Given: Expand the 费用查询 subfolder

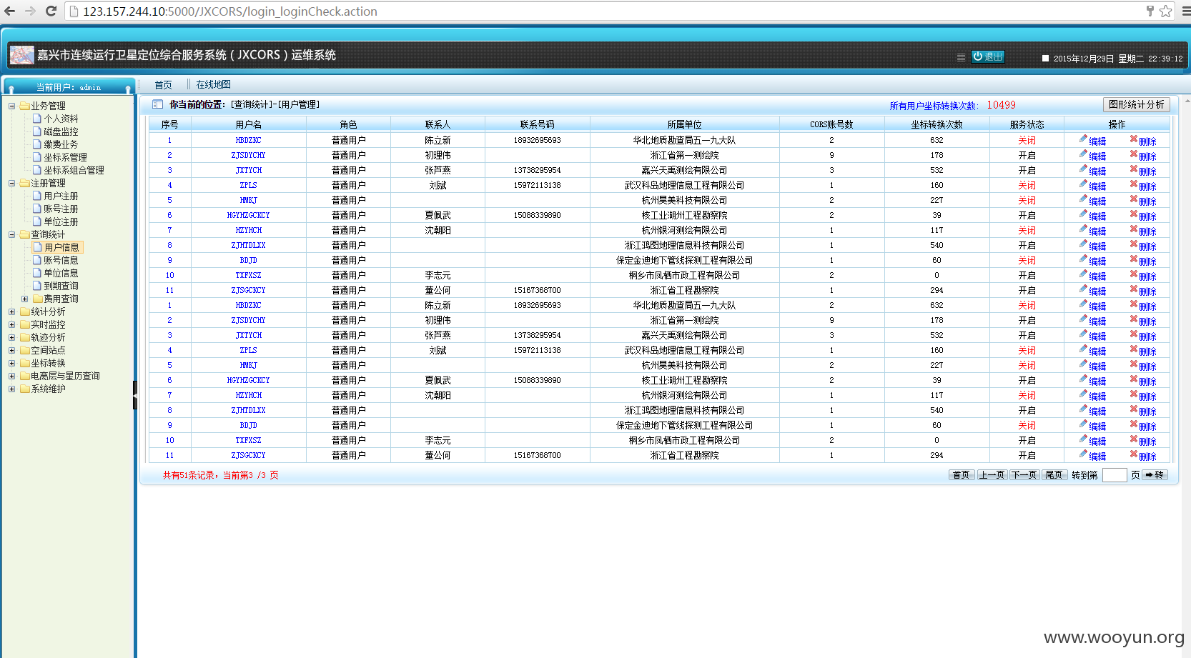Looking at the screenshot, I should 24,299.
